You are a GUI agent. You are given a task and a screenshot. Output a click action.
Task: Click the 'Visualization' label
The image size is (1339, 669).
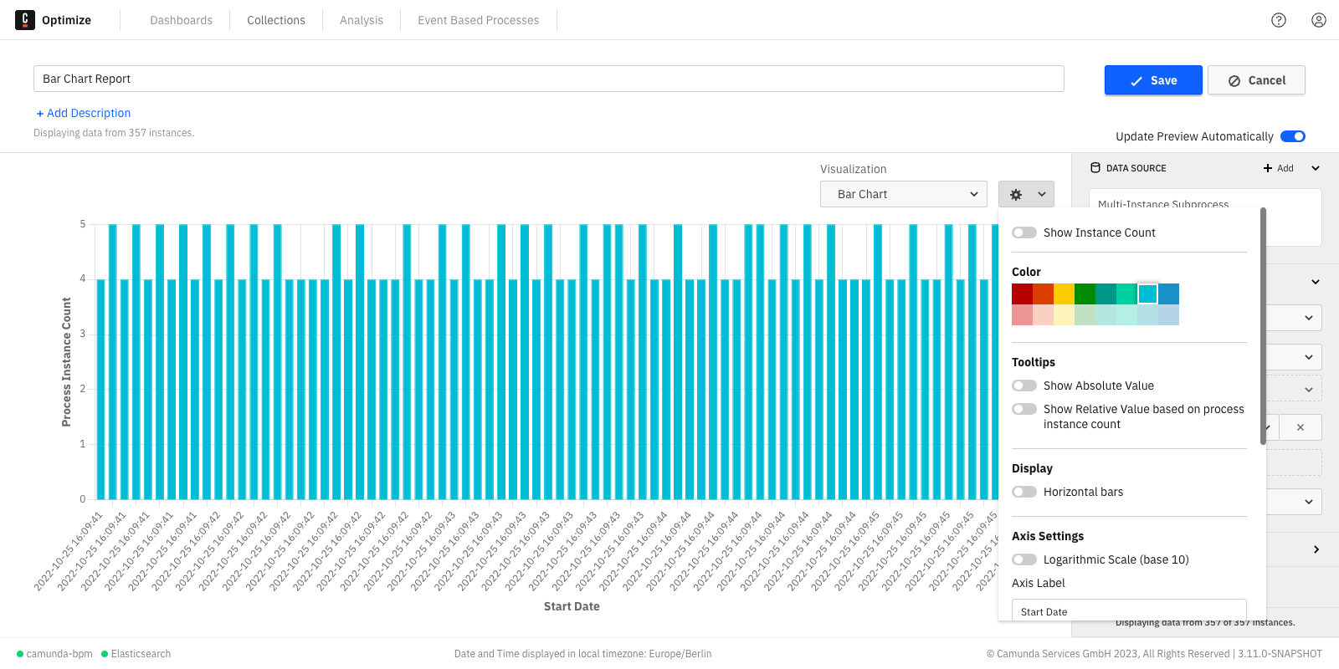[853, 169]
